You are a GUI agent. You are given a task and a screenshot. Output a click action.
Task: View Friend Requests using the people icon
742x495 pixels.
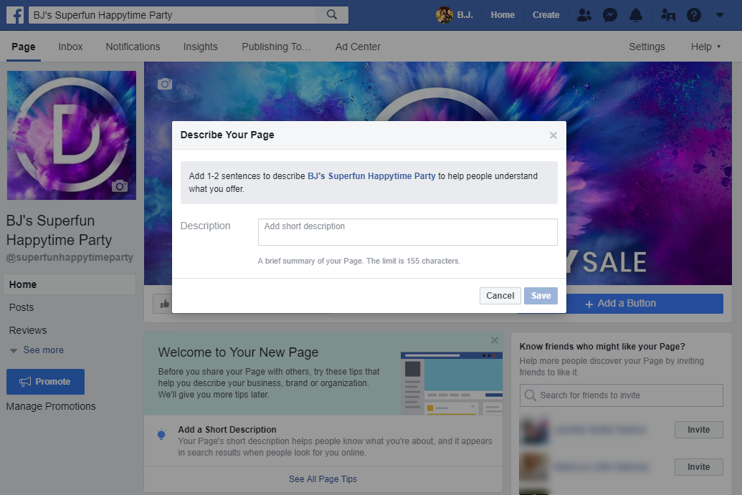pyautogui.click(x=583, y=14)
